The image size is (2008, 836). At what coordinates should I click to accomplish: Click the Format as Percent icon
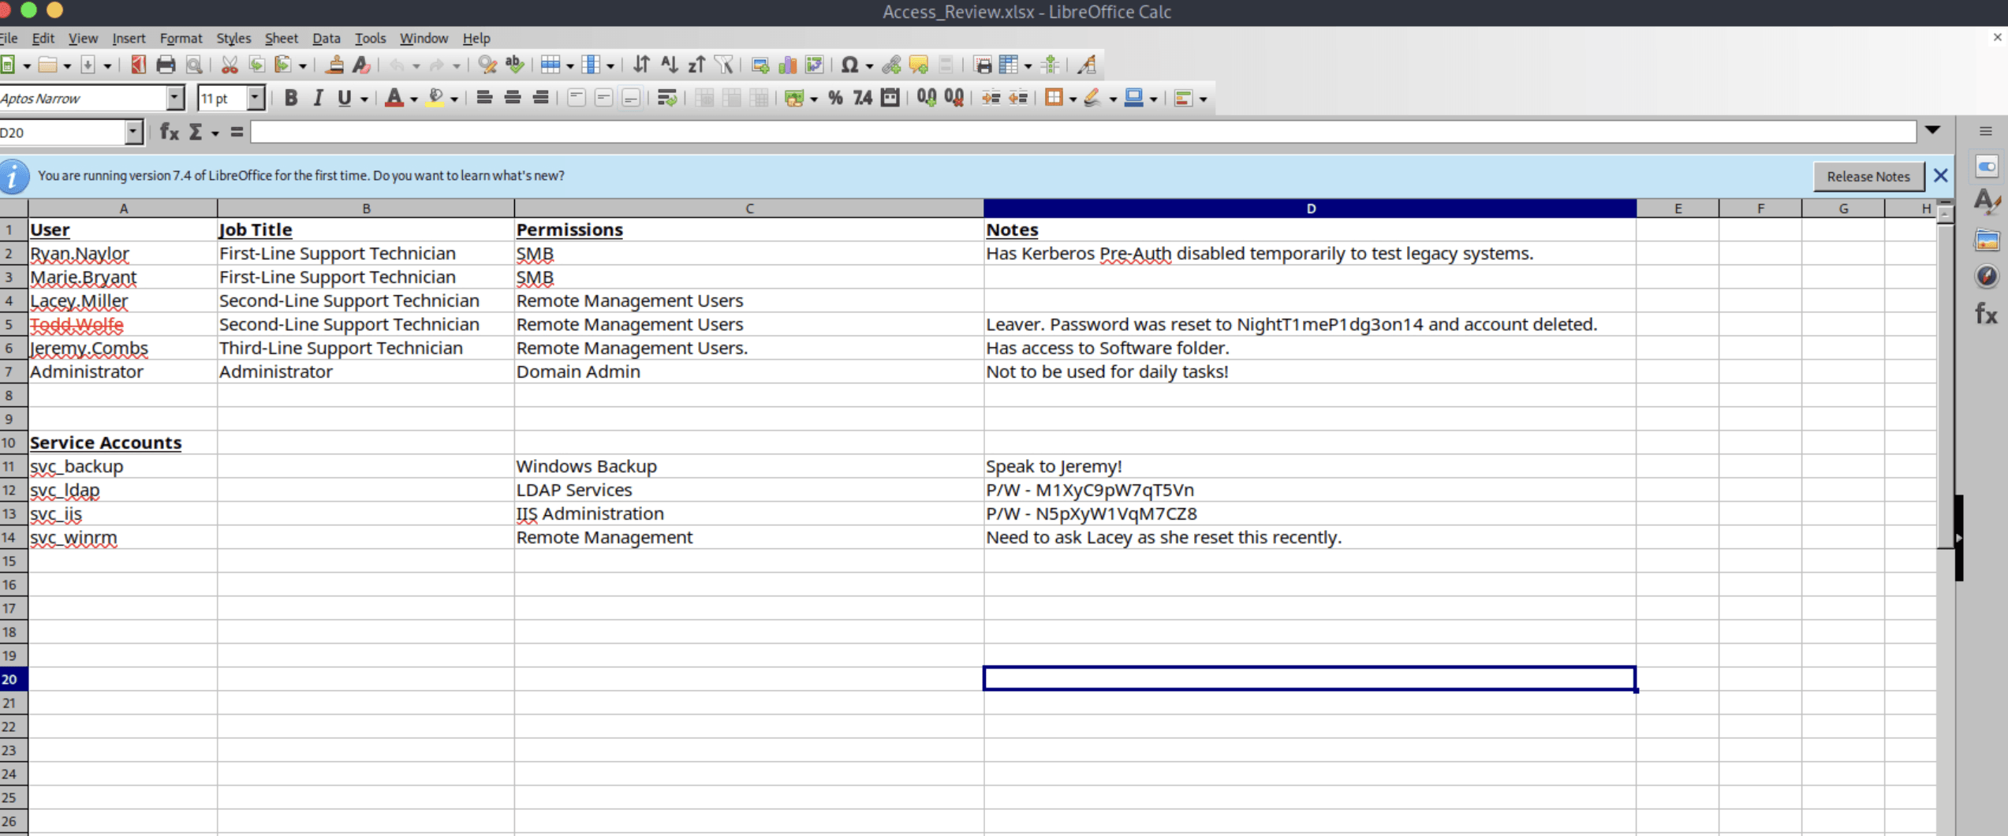(835, 99)
